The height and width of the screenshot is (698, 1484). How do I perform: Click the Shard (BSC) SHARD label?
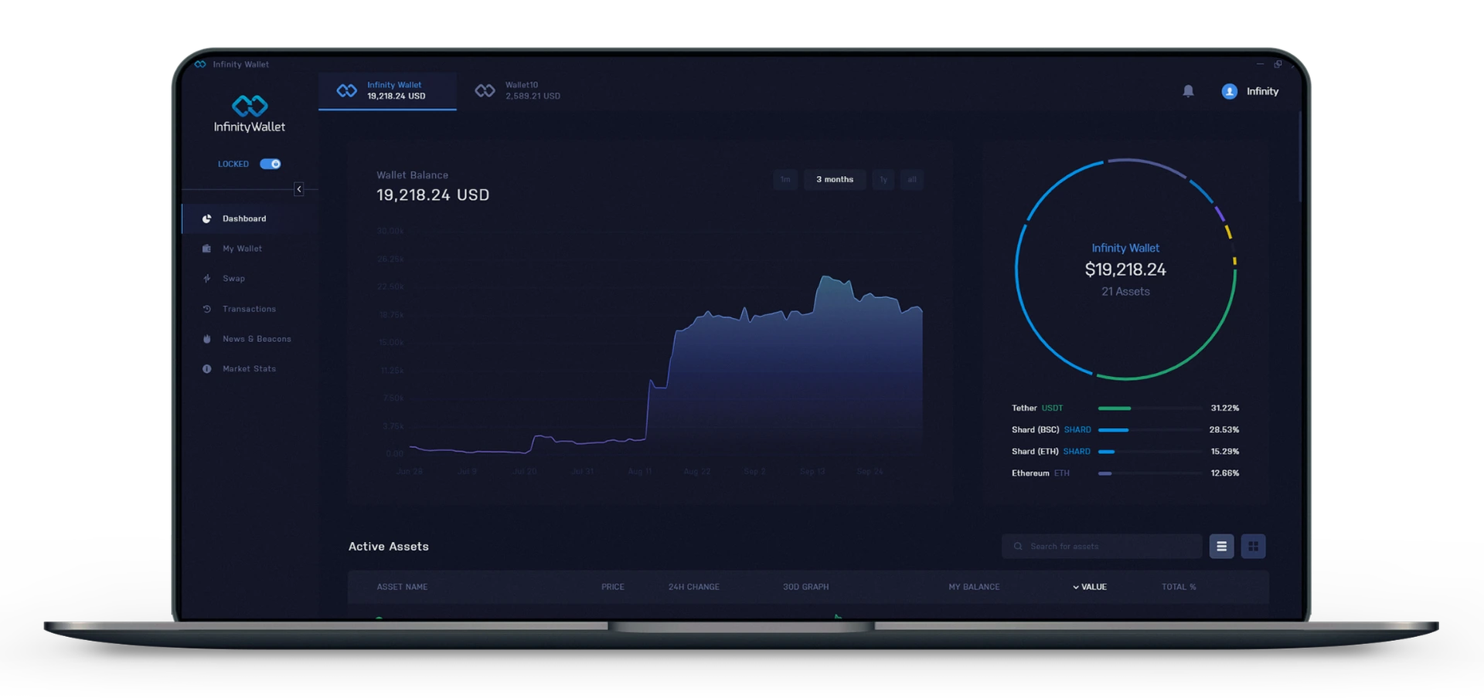pos(1051,430)
